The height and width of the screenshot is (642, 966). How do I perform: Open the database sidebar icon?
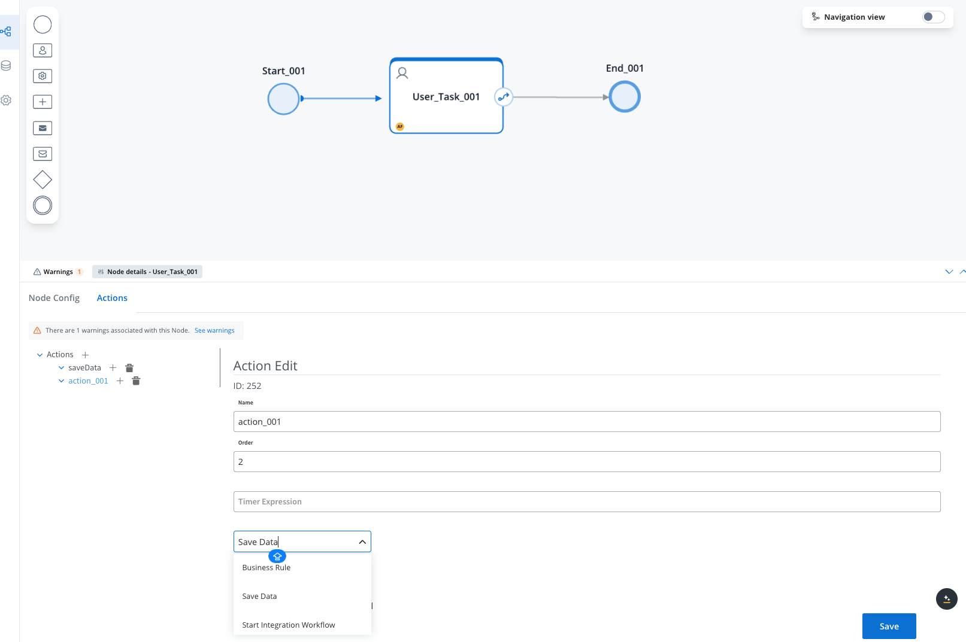[6, 66]
